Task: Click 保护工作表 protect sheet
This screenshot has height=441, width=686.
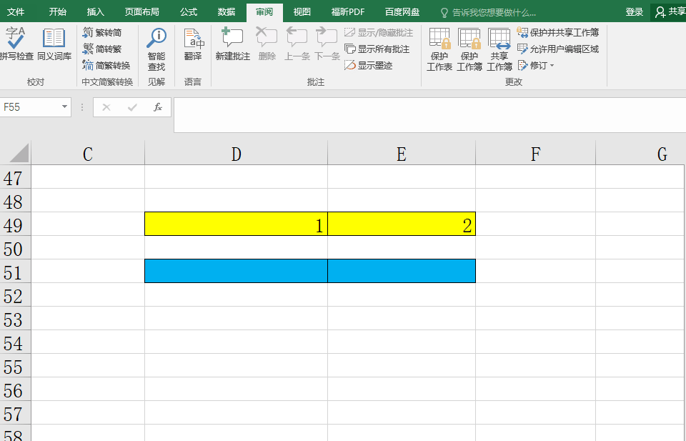Action: point(439,49)
